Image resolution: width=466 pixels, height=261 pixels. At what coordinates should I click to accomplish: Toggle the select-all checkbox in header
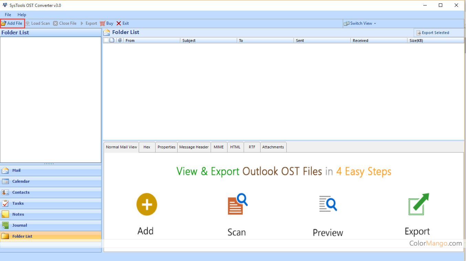[106, 40]
